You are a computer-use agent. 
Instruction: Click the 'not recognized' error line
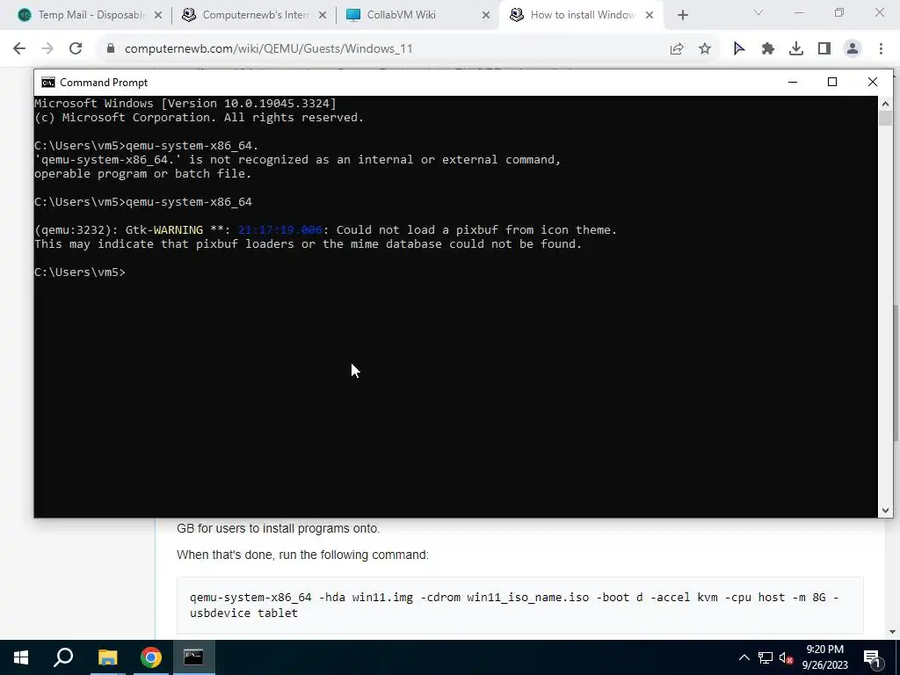tap(298, 160)
